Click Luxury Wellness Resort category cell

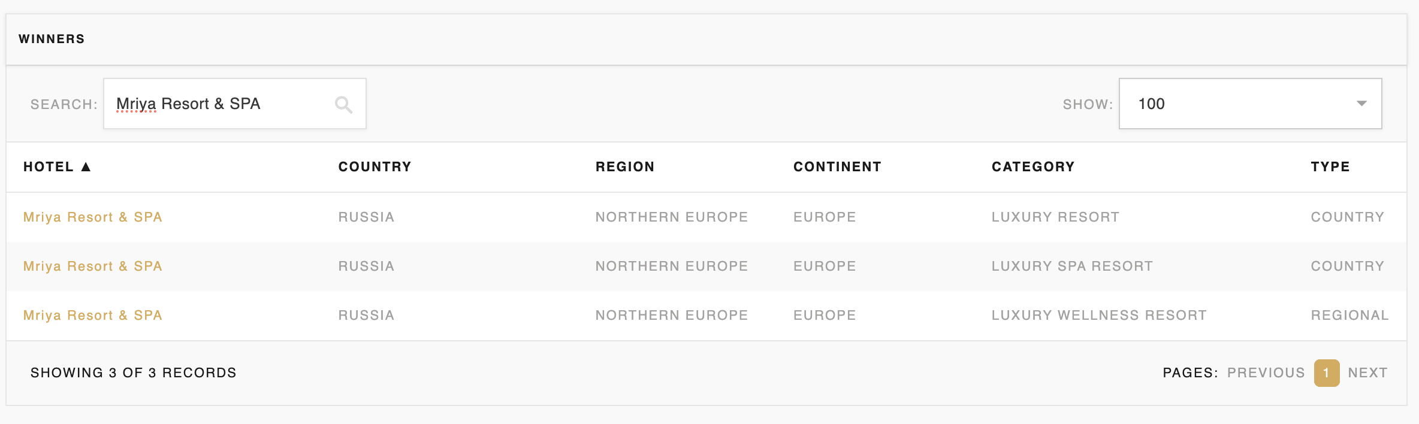coord(1098,315)
